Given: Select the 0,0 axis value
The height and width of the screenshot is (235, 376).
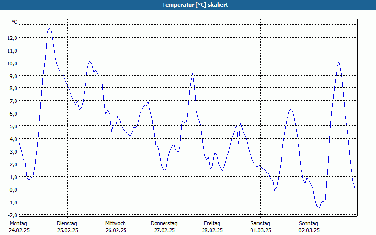Looking at the screenshot, I should 13,190.
